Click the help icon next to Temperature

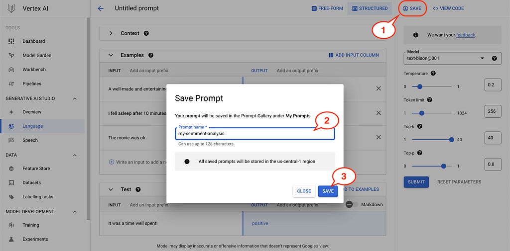point(433,74)
